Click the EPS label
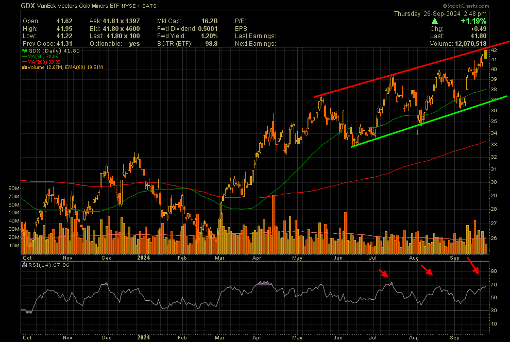510x342 pixels. (242, 29)
